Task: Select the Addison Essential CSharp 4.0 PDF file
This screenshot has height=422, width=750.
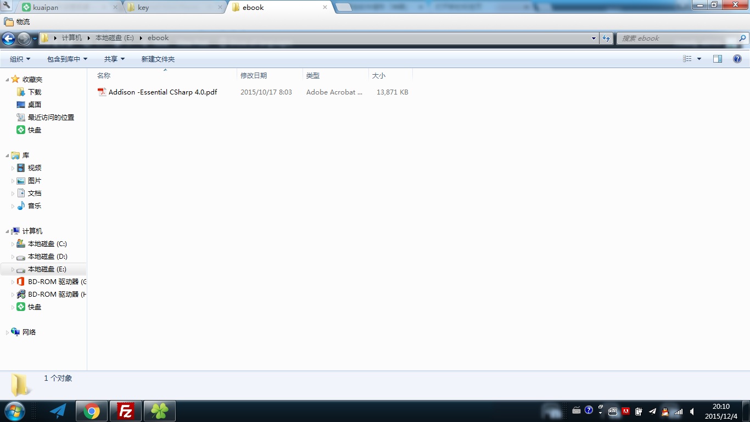Action: (x=163, y=92)
